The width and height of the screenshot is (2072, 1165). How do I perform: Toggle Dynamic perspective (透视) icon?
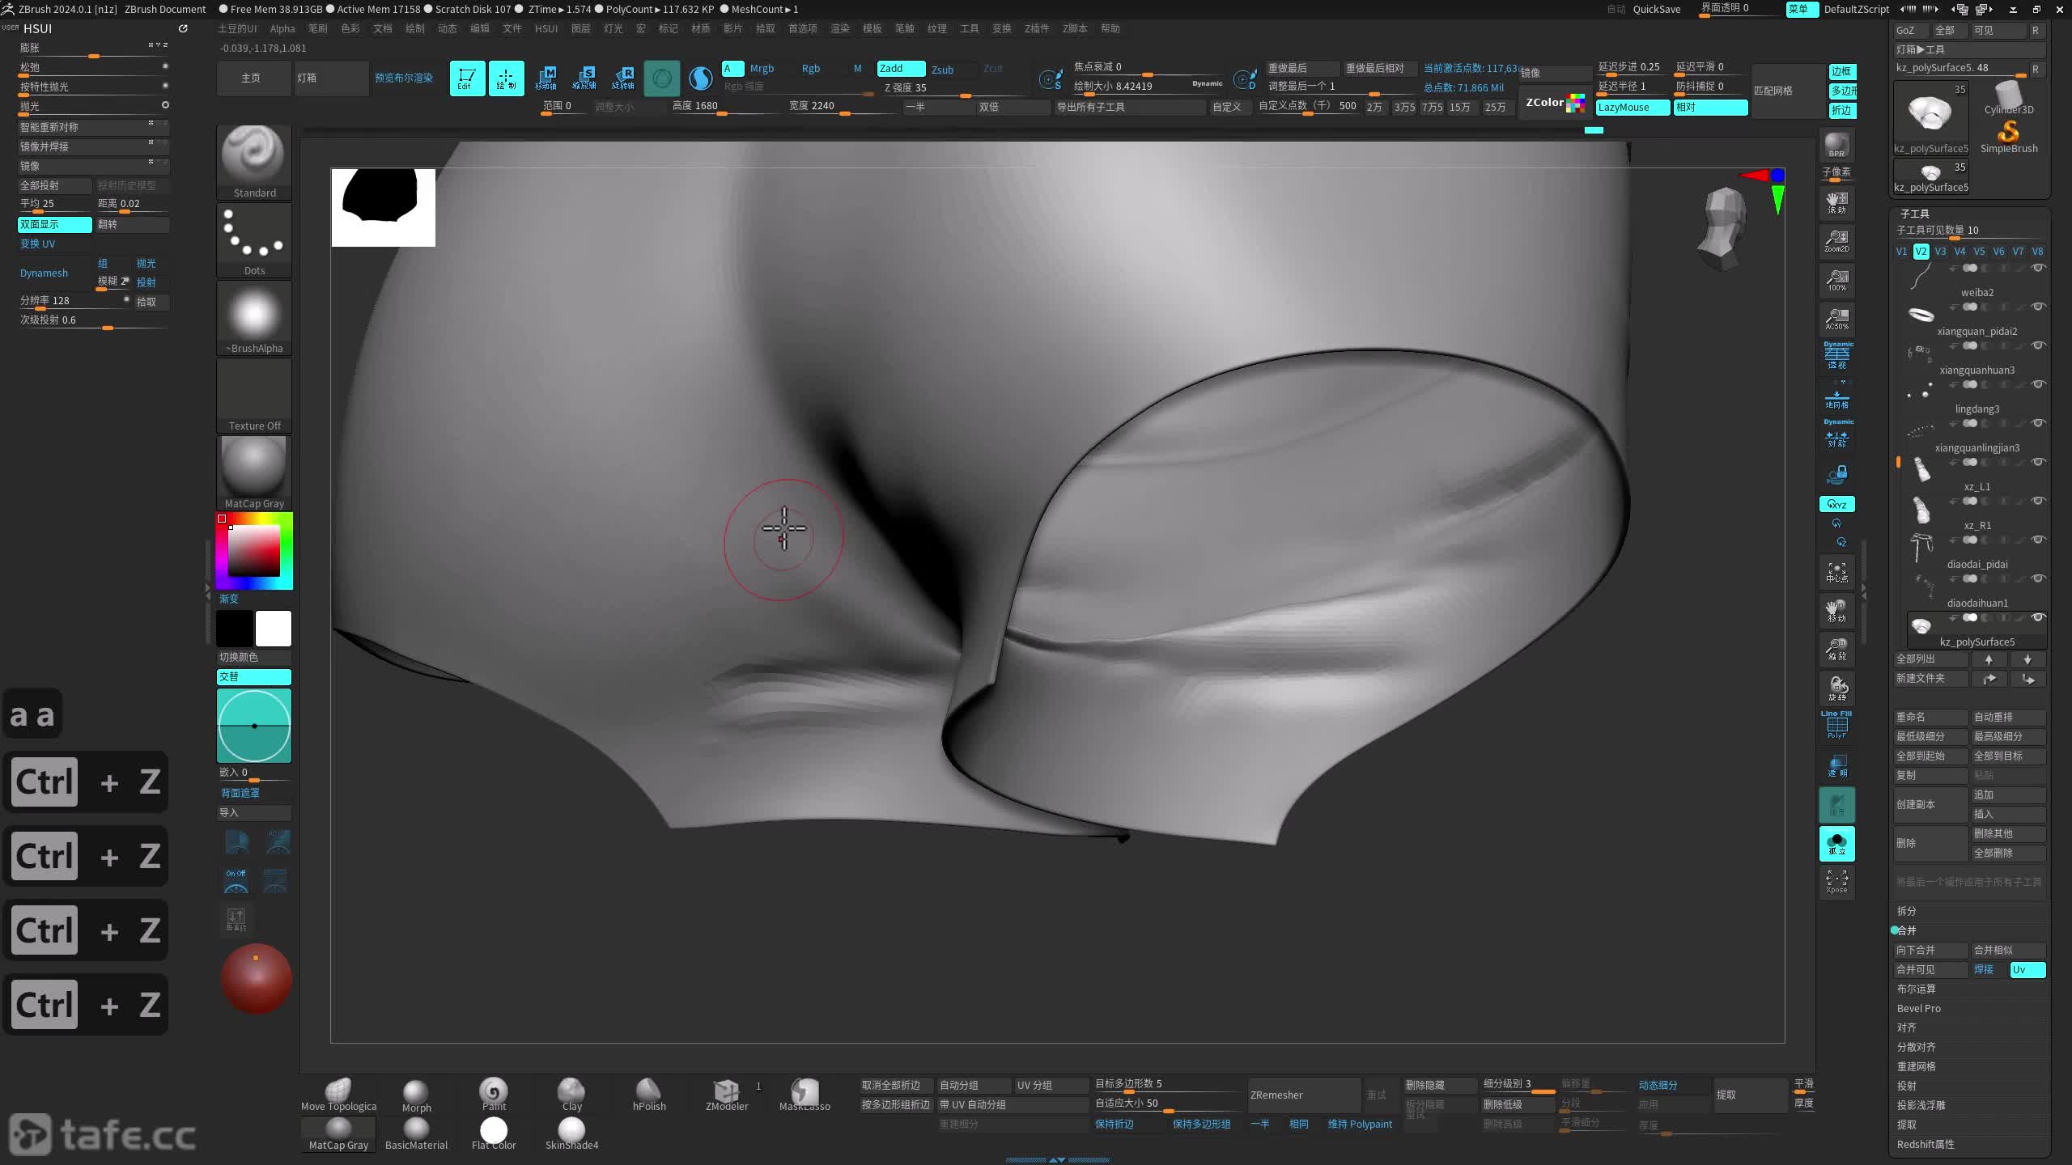(x=1837, y=356)
